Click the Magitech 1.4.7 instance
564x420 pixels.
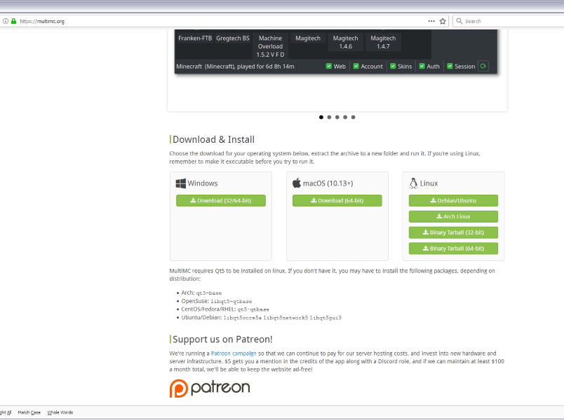383,42
